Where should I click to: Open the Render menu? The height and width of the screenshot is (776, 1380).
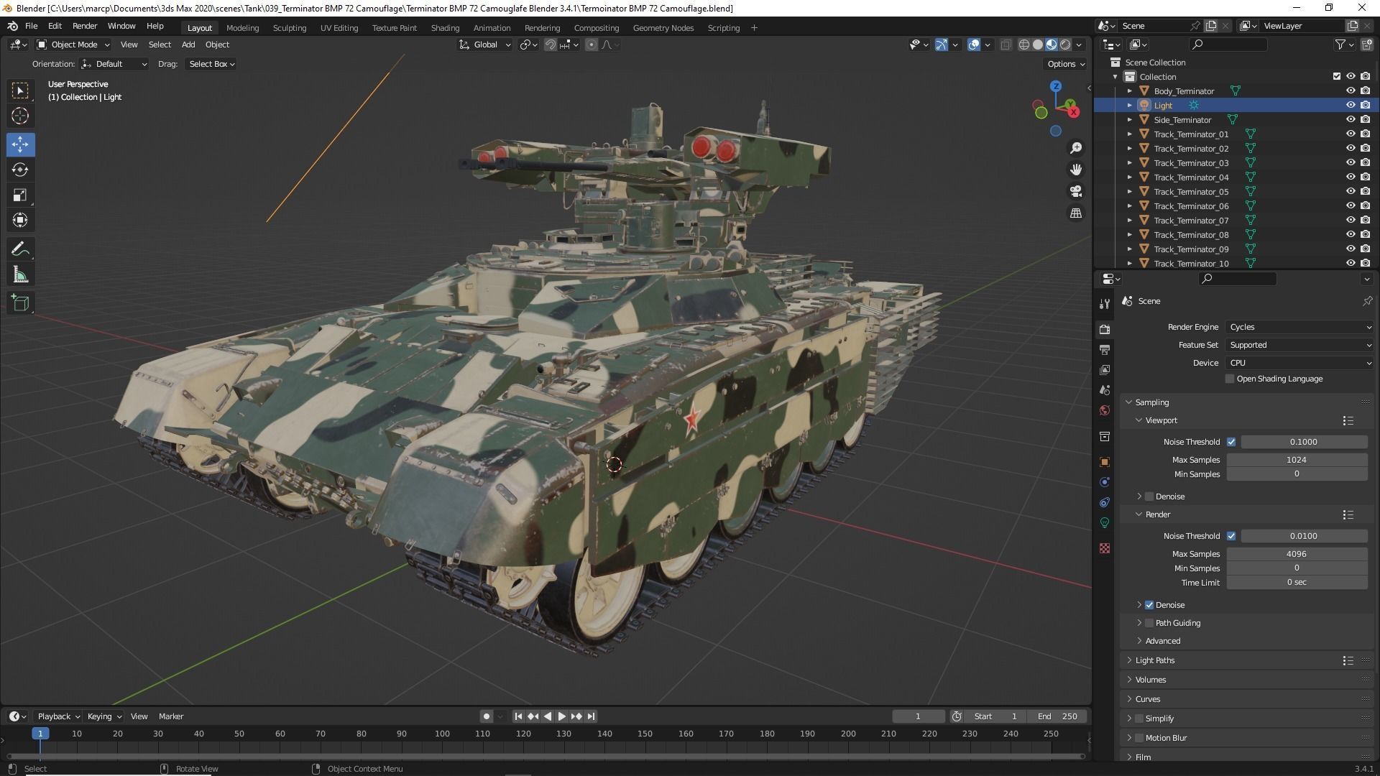pos(85,26)
